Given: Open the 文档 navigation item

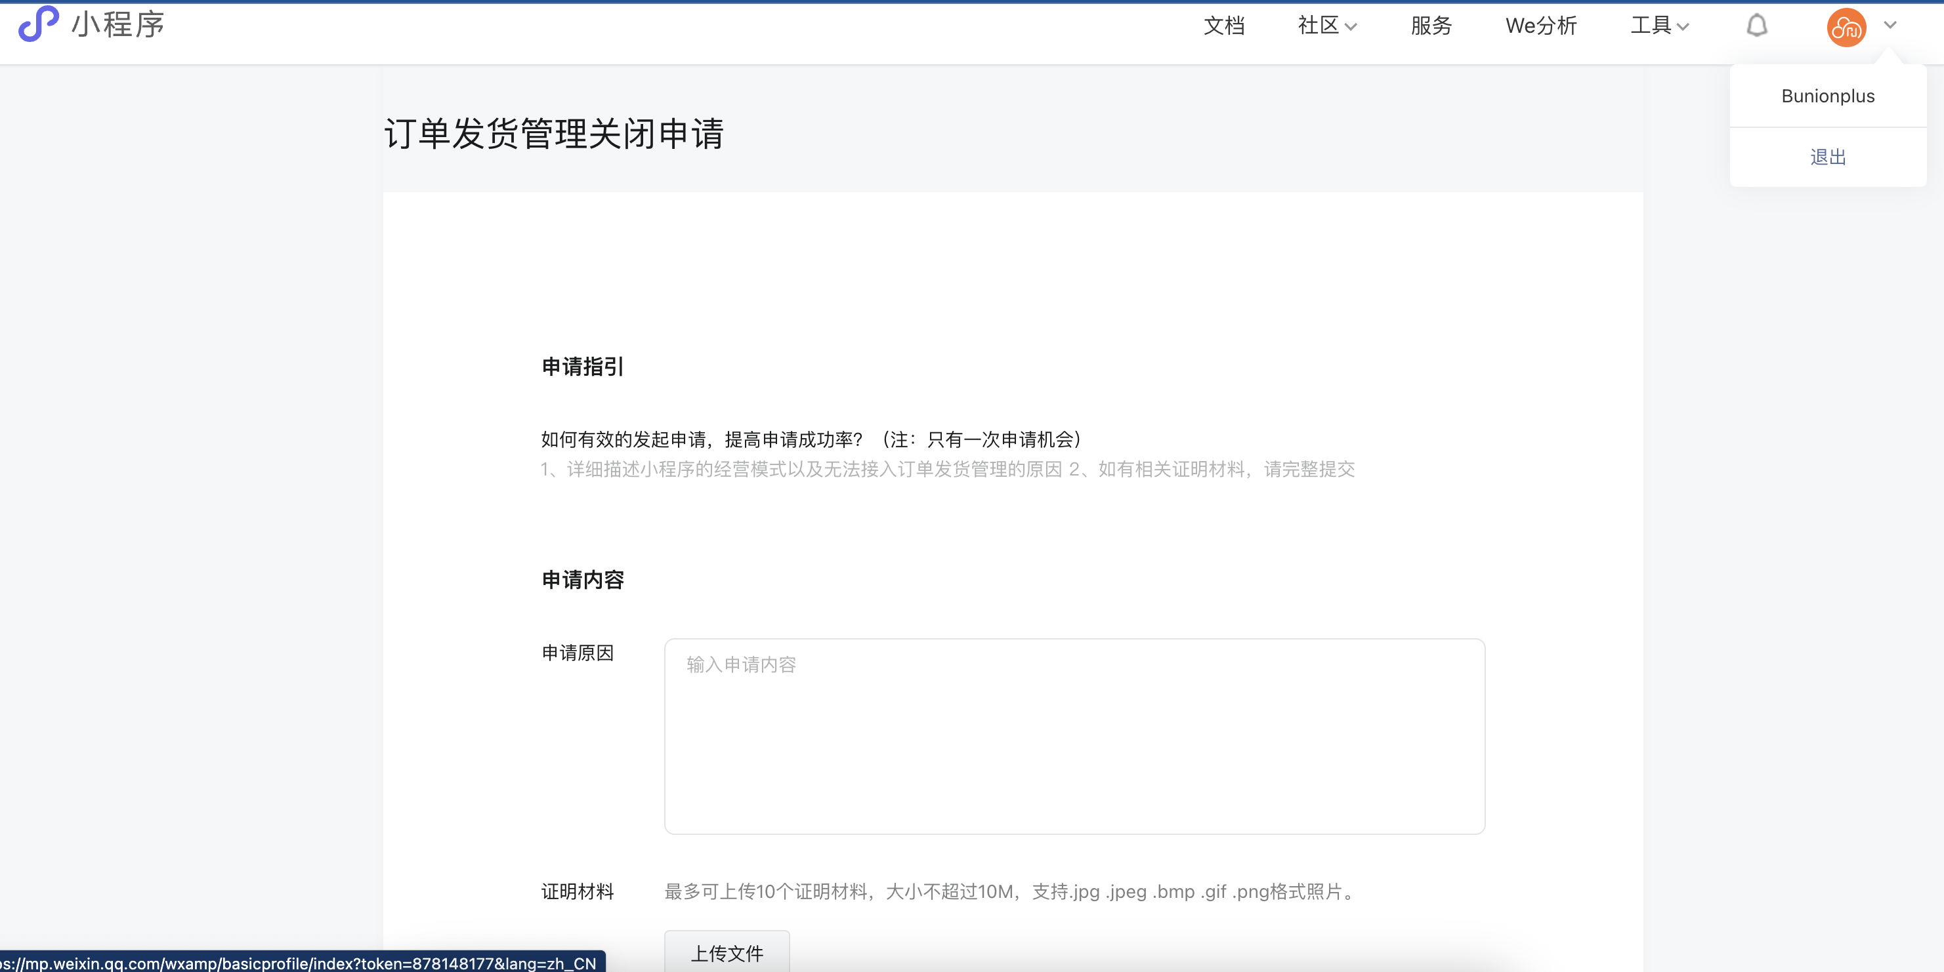Looking at the screenshot, I should click(x=1223, y=26).
